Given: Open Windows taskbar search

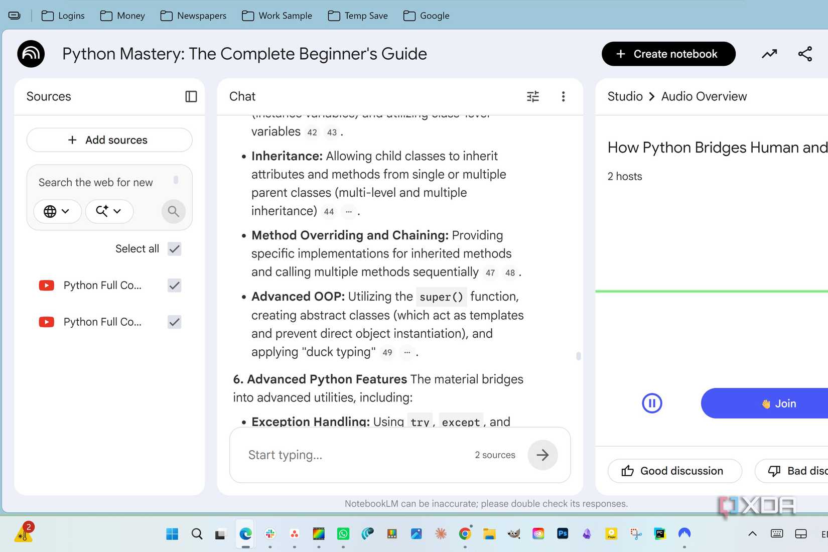Looking at the screenshot, I should (197, 534).
